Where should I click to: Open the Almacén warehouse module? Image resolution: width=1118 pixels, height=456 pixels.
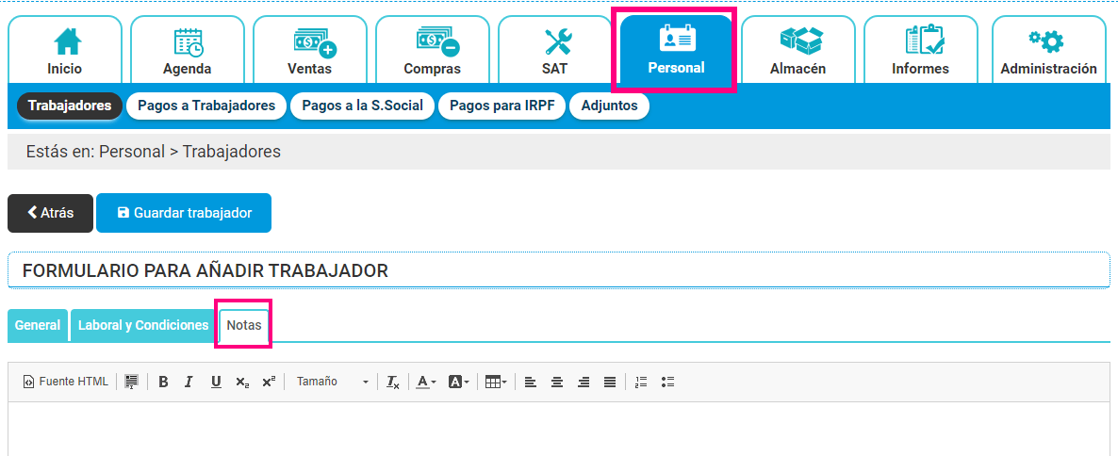click(798, 50)
